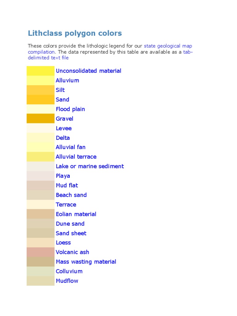Click the Lake or marine sediment link
Image resolution: width=237 pixels, height=316 pixels.
point(90,166)
